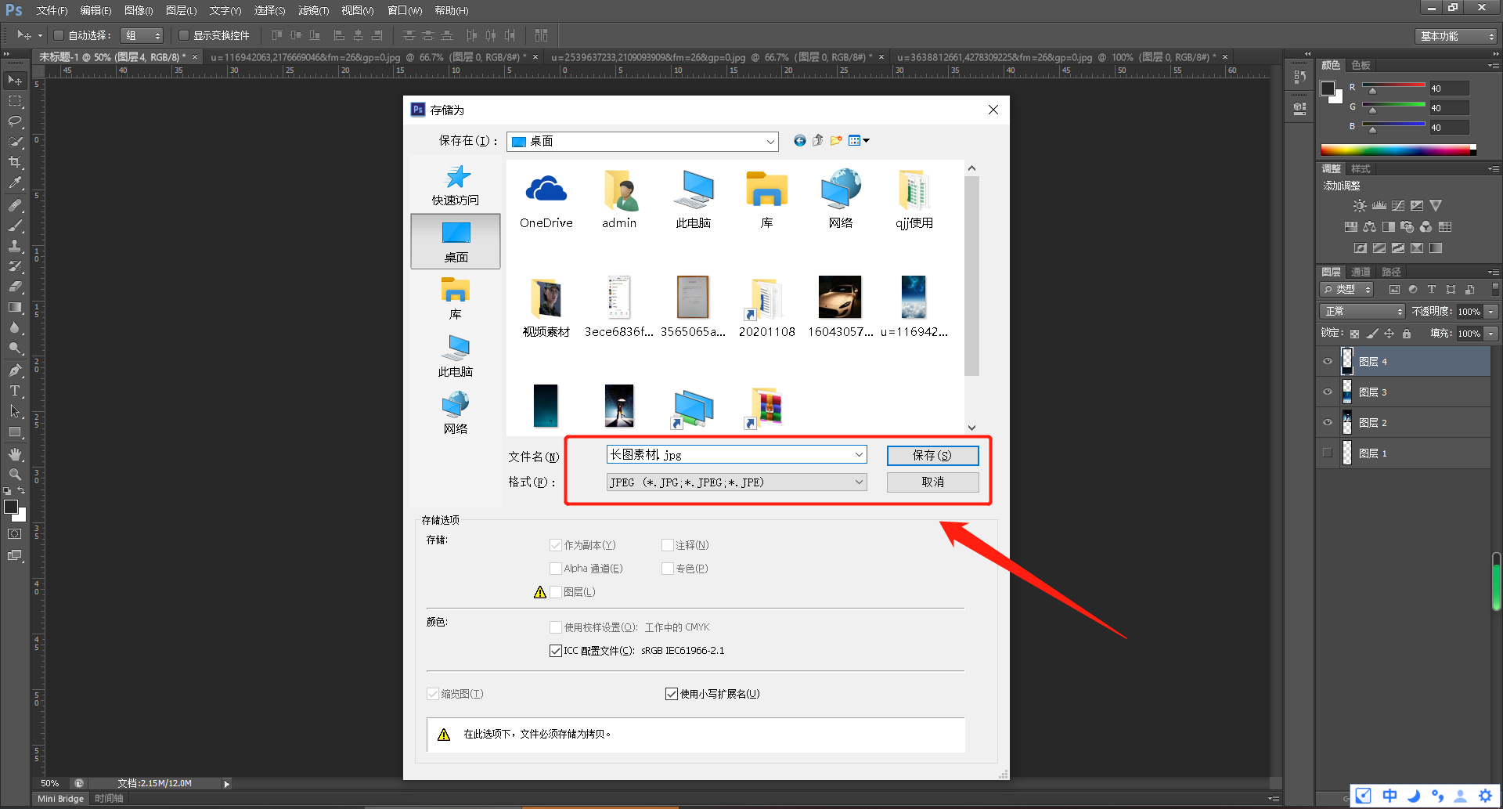Uncheck ICC 配置文件 option
Image resolution: width=1503 pixels, height=809 pixels.
click(x=556, y=650)
